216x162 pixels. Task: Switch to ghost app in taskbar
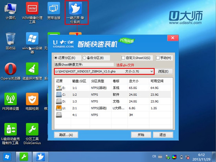click(40, 157)
